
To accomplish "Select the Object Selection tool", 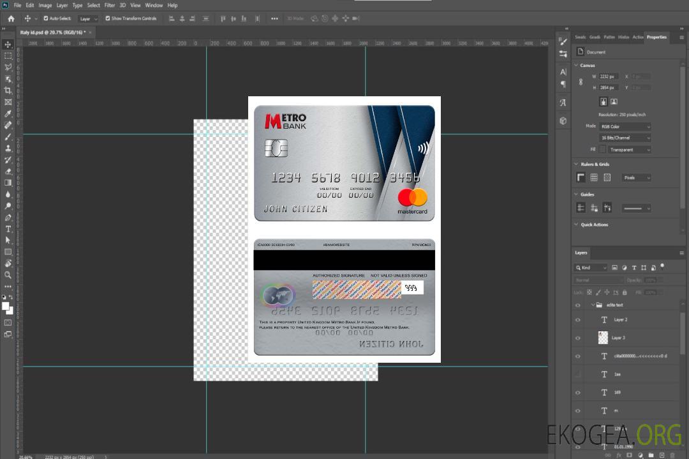I will point(8,79).
